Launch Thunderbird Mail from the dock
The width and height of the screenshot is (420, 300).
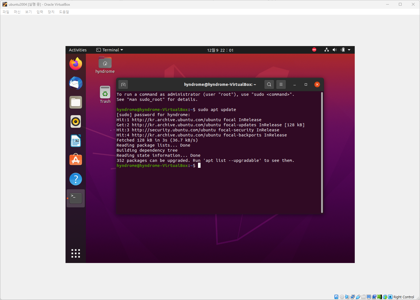pyautogui.click(x=76, y=83)
